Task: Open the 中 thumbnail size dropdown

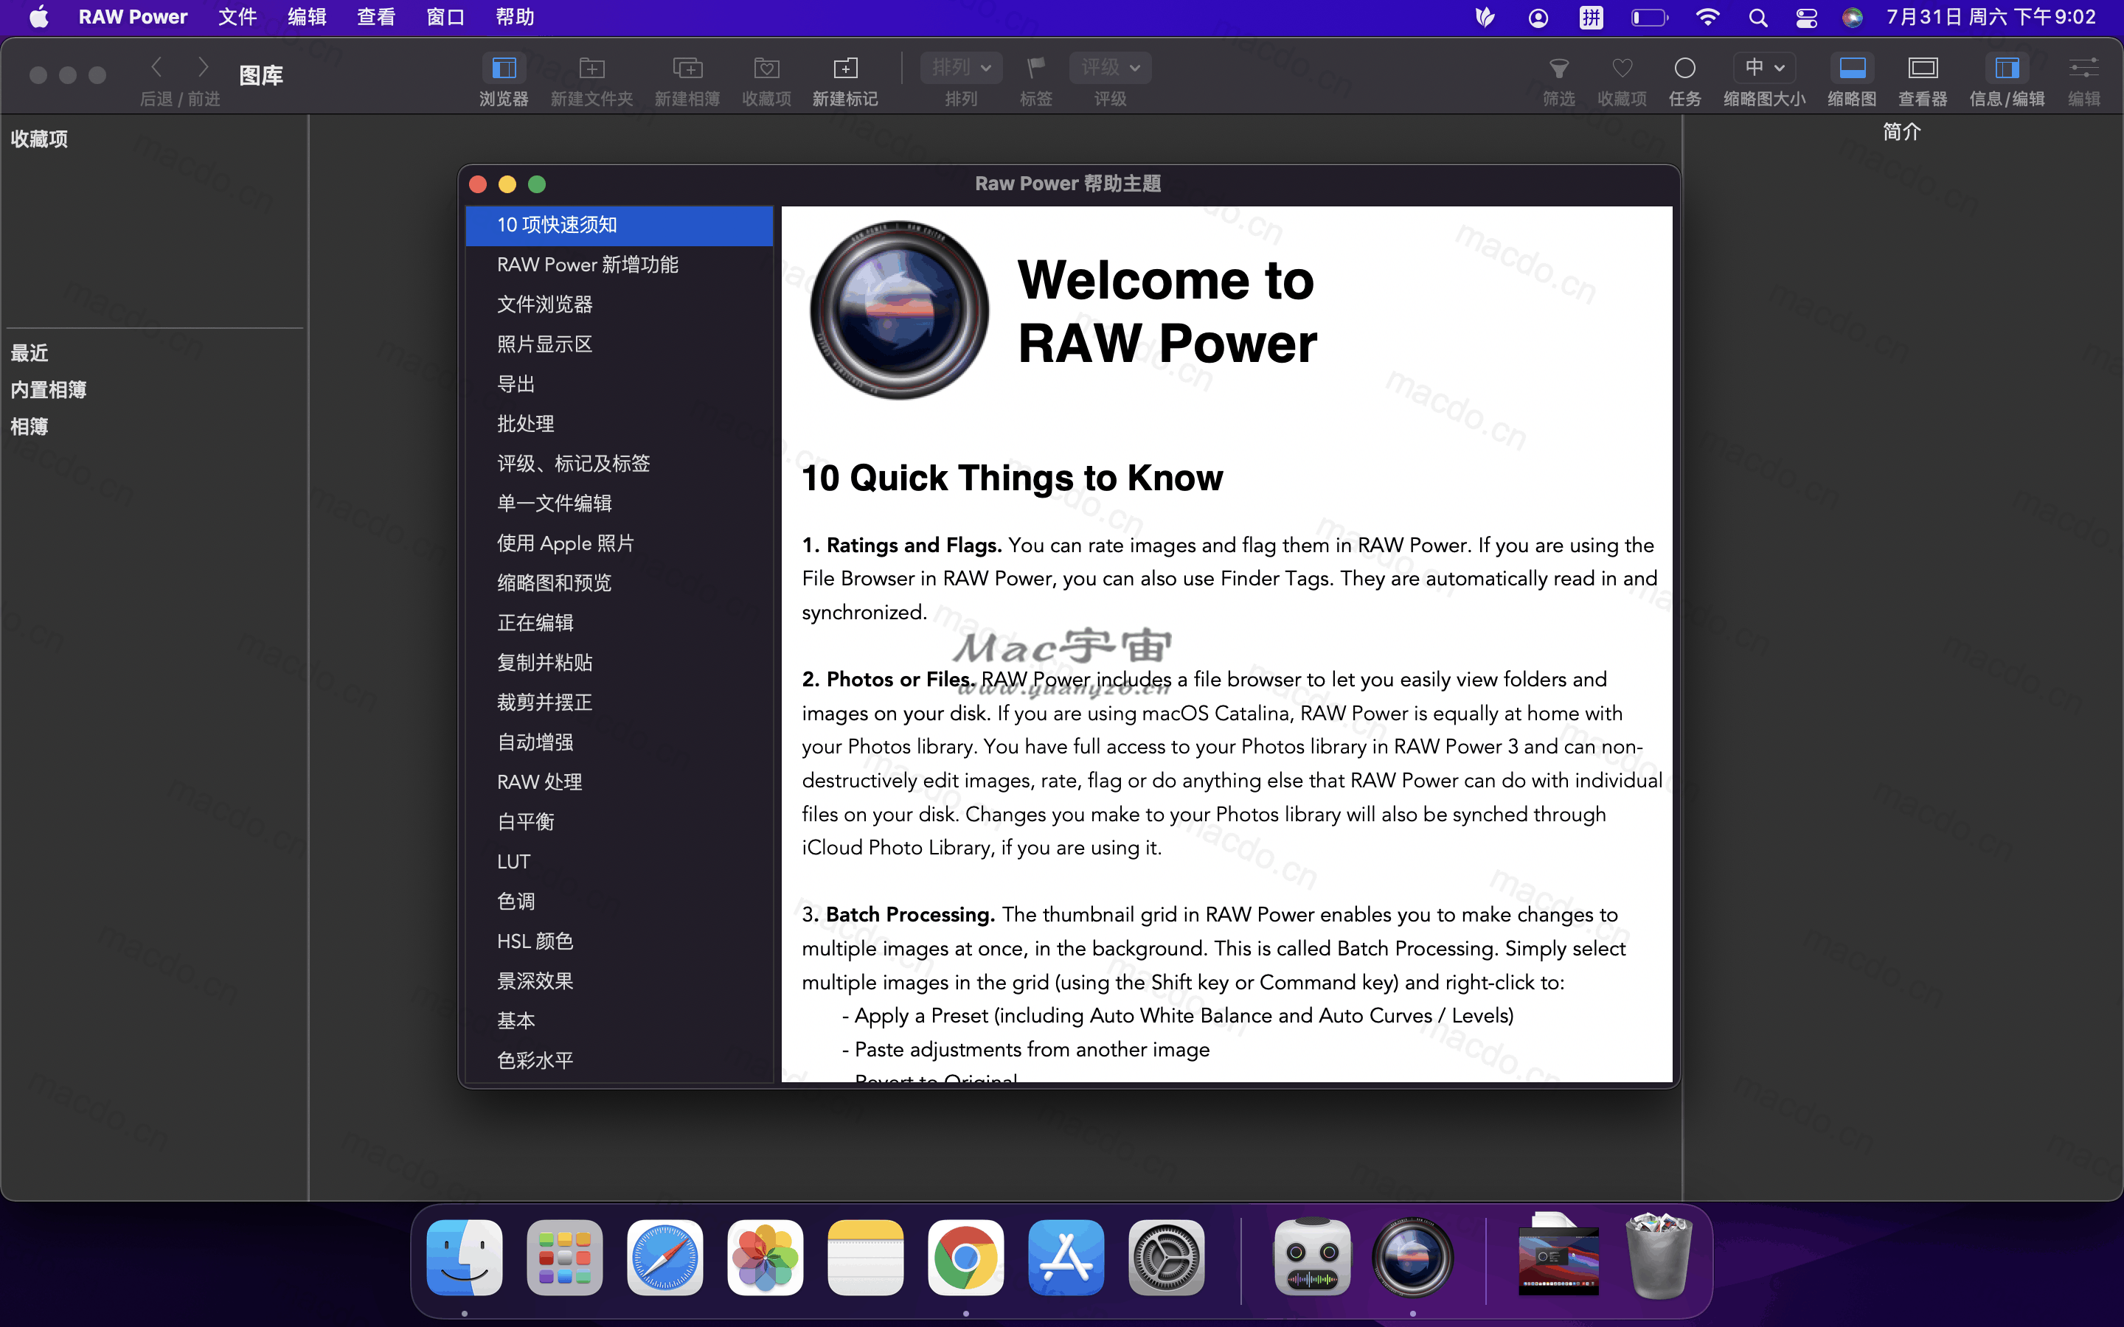Action: coord(1763,66)
